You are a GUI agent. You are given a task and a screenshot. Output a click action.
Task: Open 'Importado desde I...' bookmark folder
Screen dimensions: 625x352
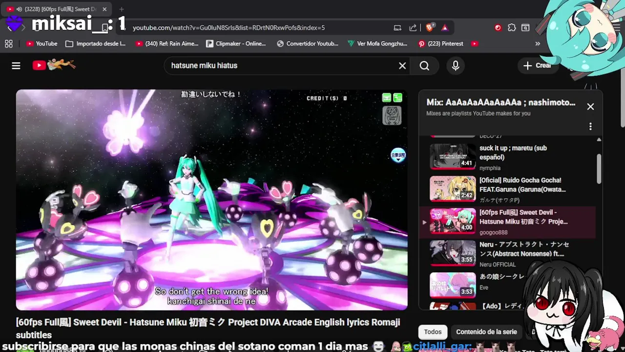coord(96,44)
